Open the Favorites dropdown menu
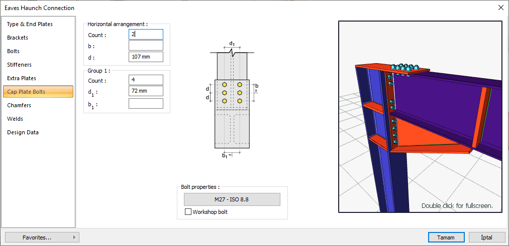This screenshot has height=246, width=509. click(42, 237)
